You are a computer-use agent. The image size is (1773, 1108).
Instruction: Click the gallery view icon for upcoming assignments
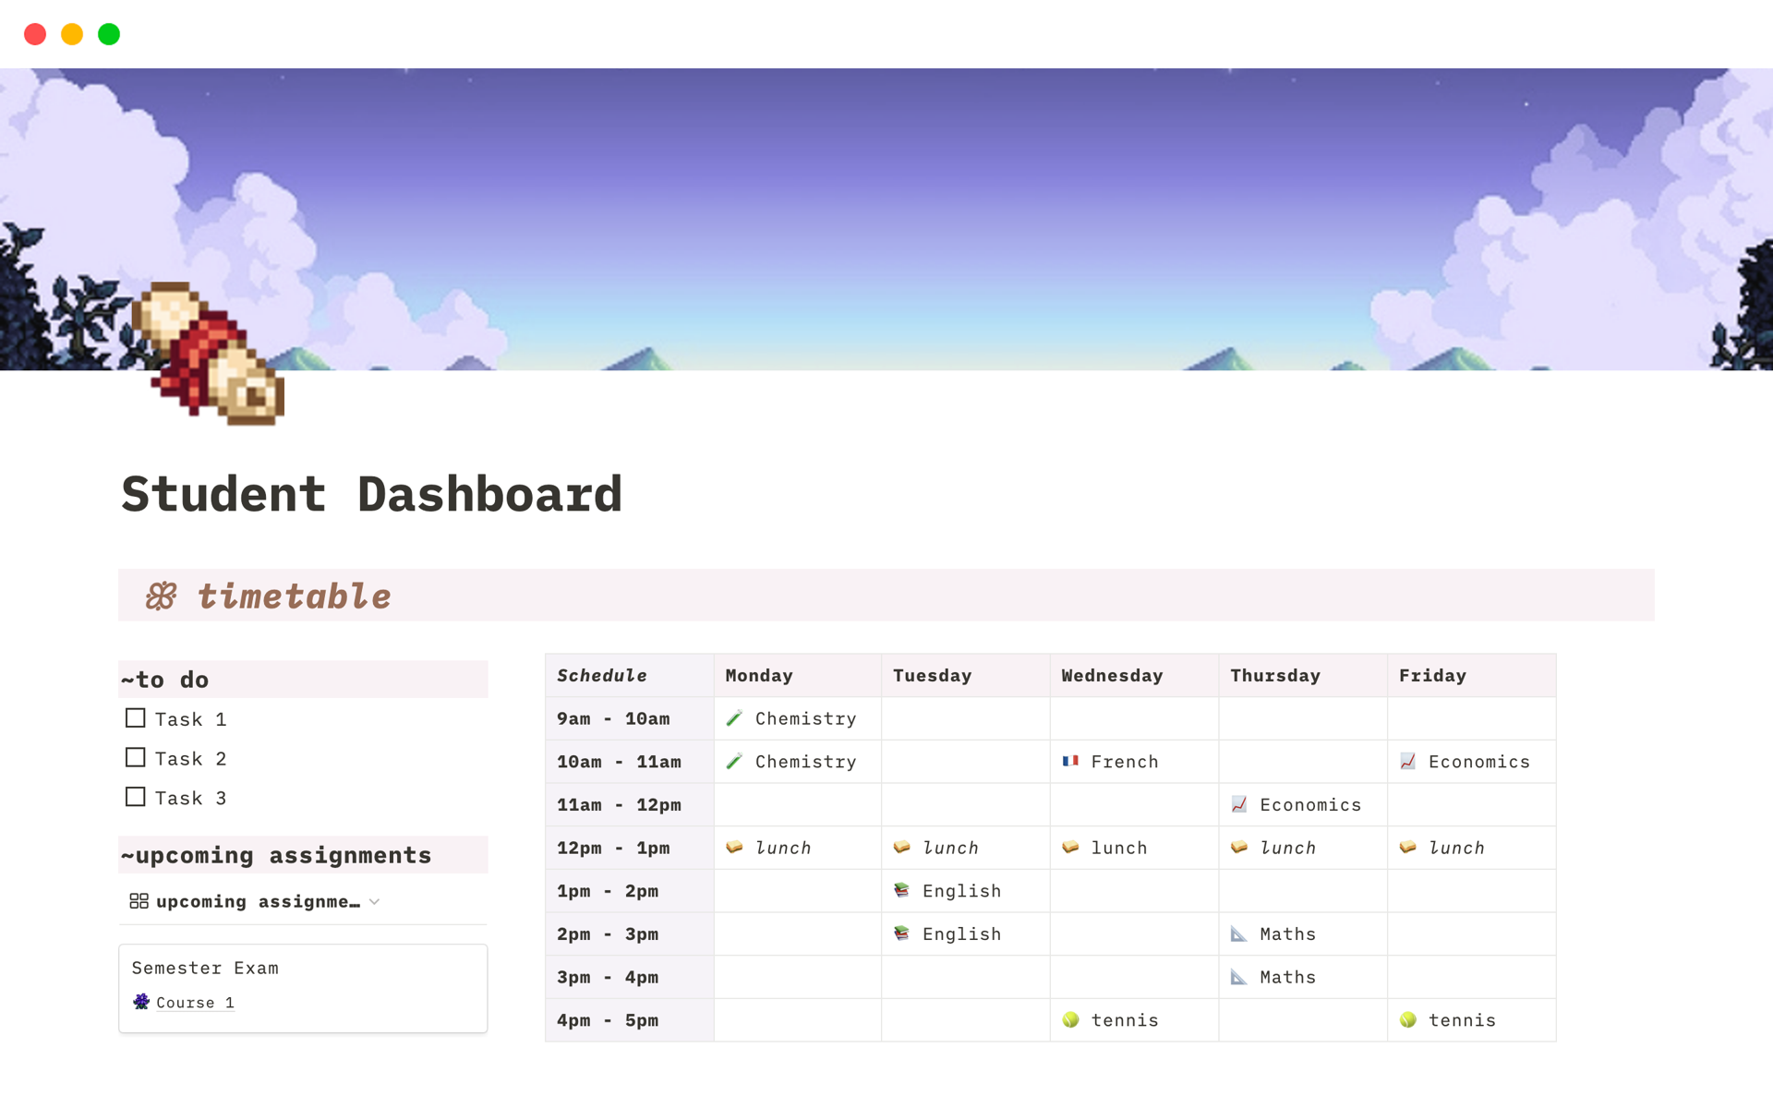click(139, 901)
